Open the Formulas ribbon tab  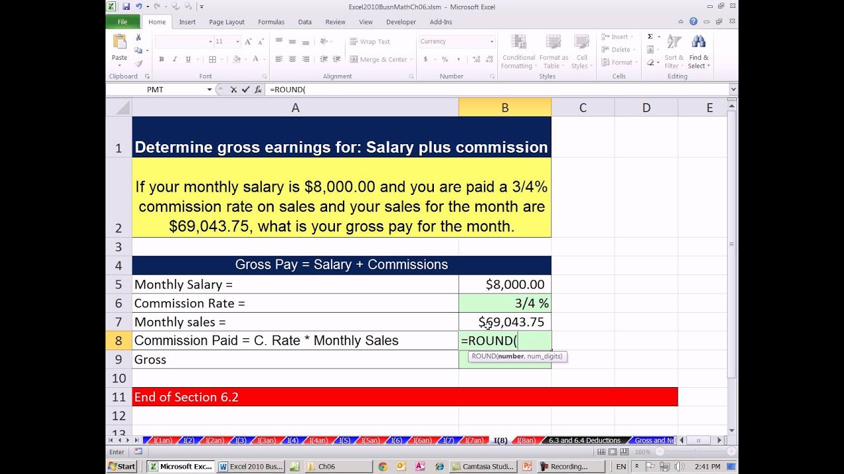271,22
